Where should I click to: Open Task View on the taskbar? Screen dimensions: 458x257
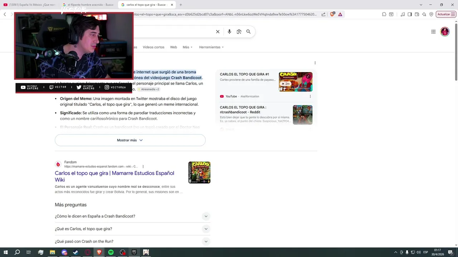(29, 252)
